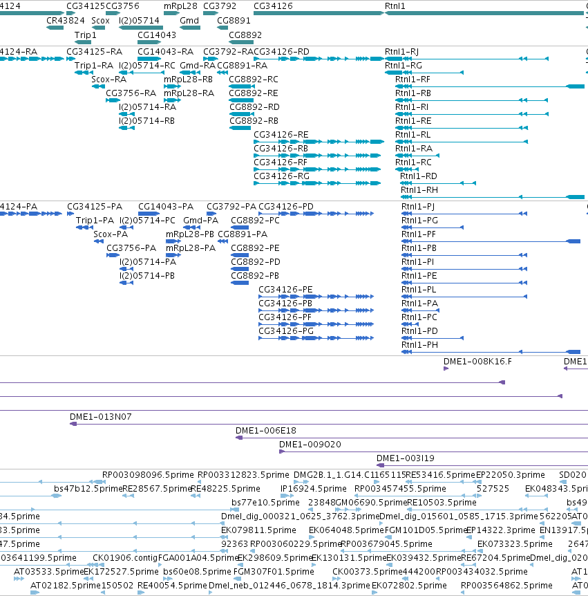
Task: Select transcript CG3756-RA
Action: tap(131, 93)
